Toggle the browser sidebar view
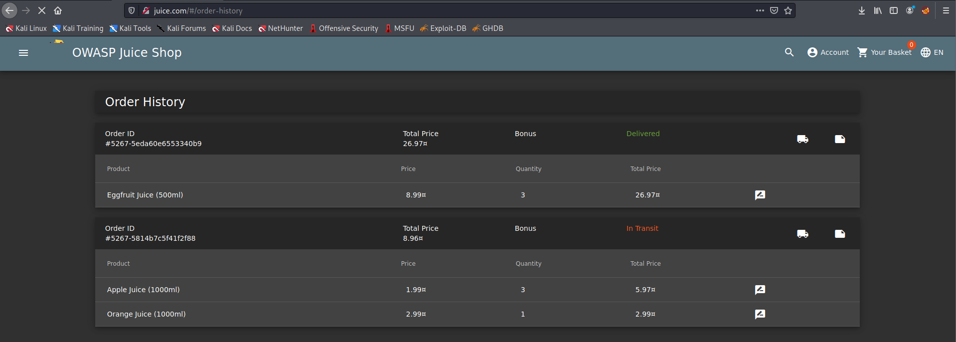 [894, 10]
